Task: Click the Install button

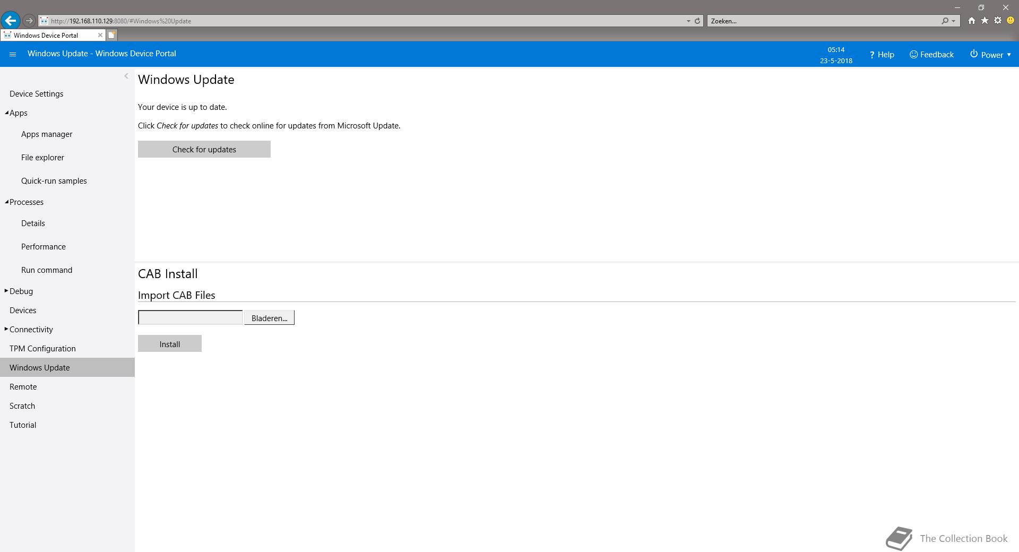Action: [x=170, y=343]
